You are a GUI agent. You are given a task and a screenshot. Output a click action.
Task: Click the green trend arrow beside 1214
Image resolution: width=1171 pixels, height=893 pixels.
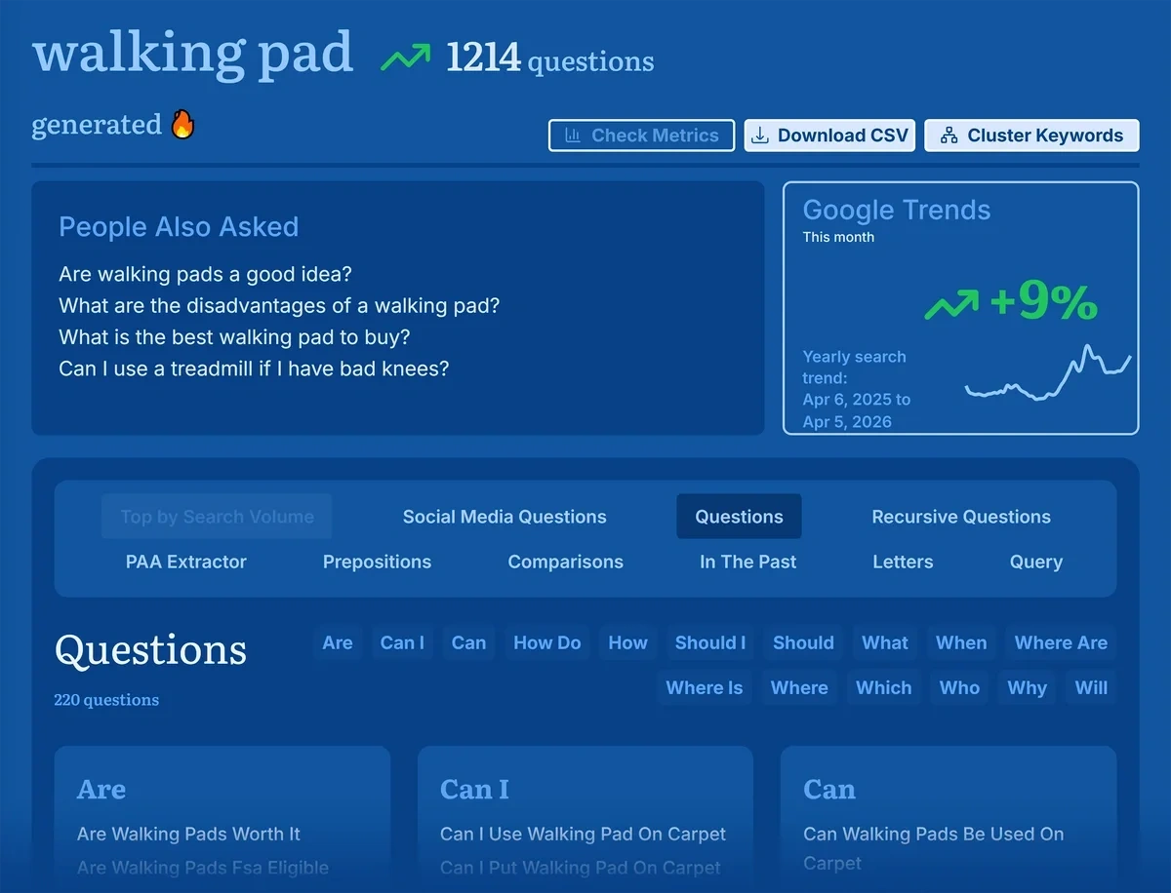pos(407,57)
